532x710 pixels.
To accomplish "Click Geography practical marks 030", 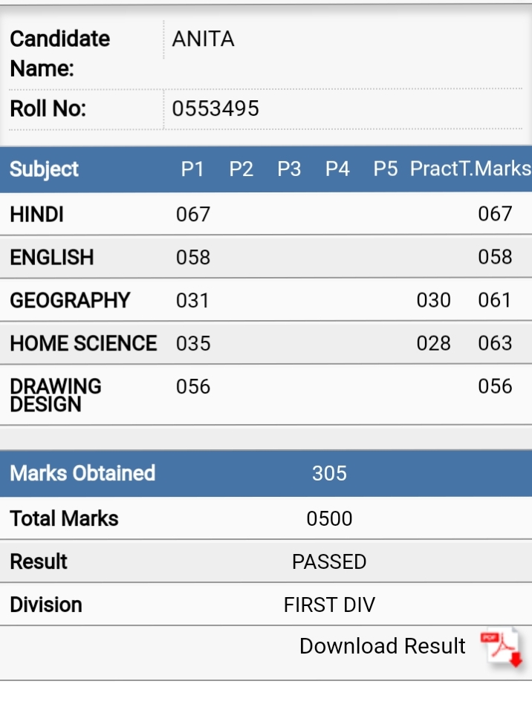I will click(x=434, y=300).
